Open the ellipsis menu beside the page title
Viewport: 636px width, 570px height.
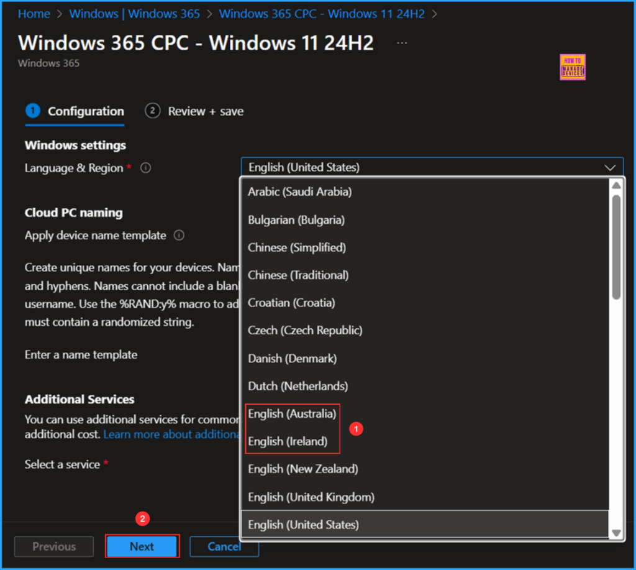pos(402,43)
